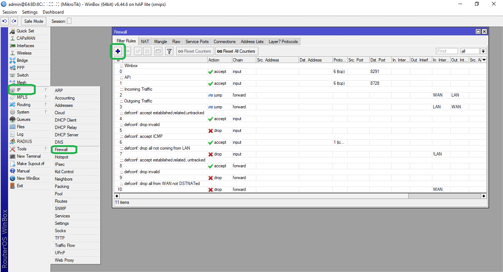Click the disable rule cross icon
Image resolution: width=503 pixels, height=272 pixels.
pyautogui.click(x=147, y=51)
